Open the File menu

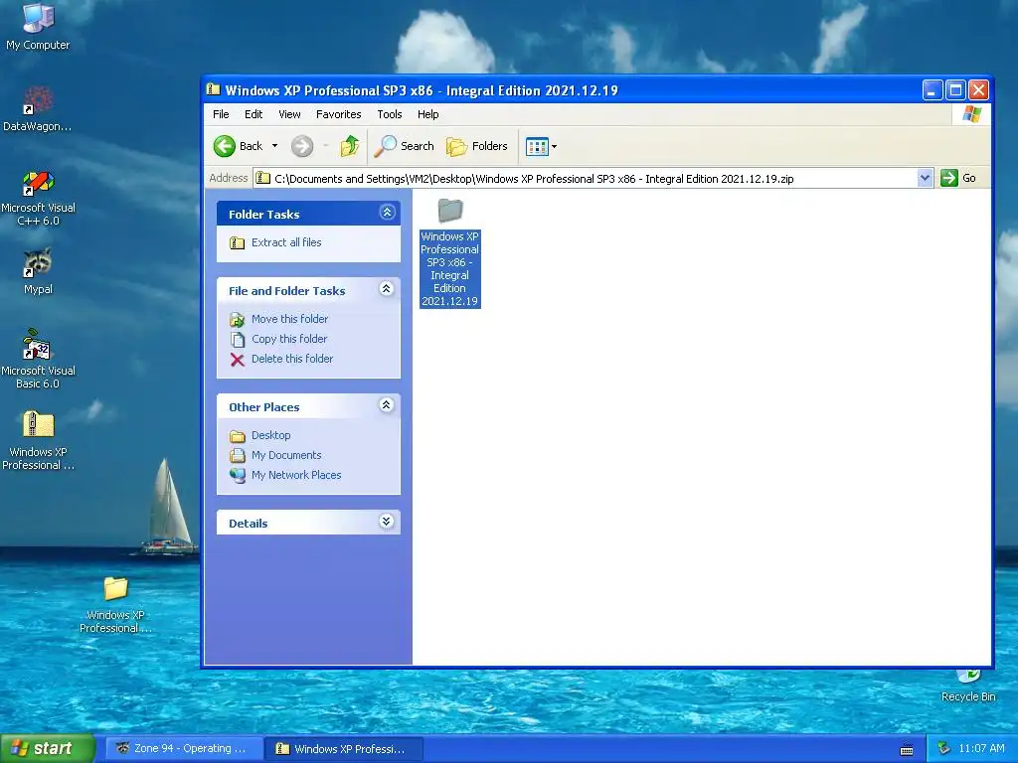pyautogui.click(x=221, y=114)
